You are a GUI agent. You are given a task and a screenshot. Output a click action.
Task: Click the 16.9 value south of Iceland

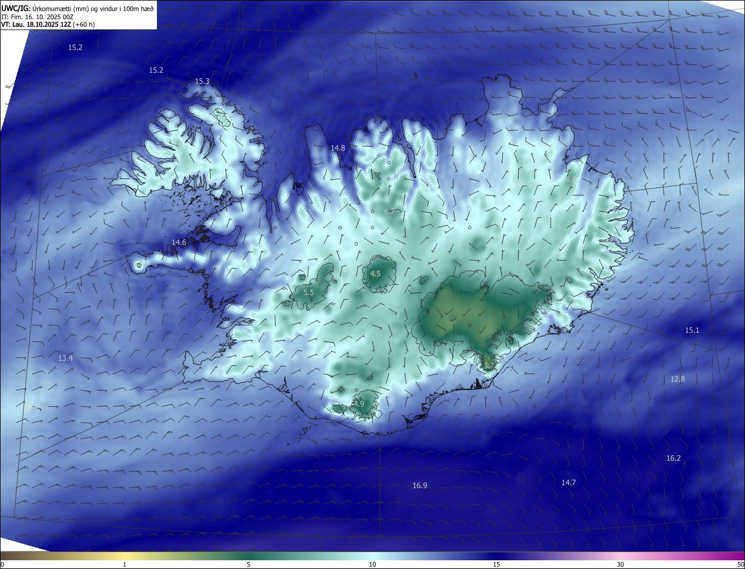tap(420, 485)
